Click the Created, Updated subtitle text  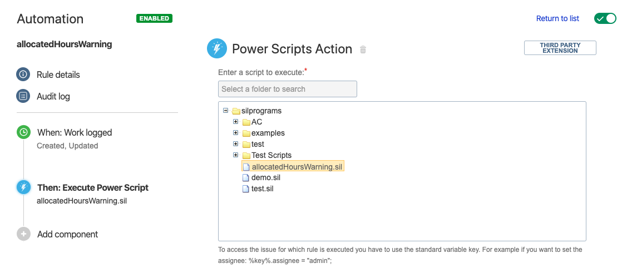click(x=67, y=146)
